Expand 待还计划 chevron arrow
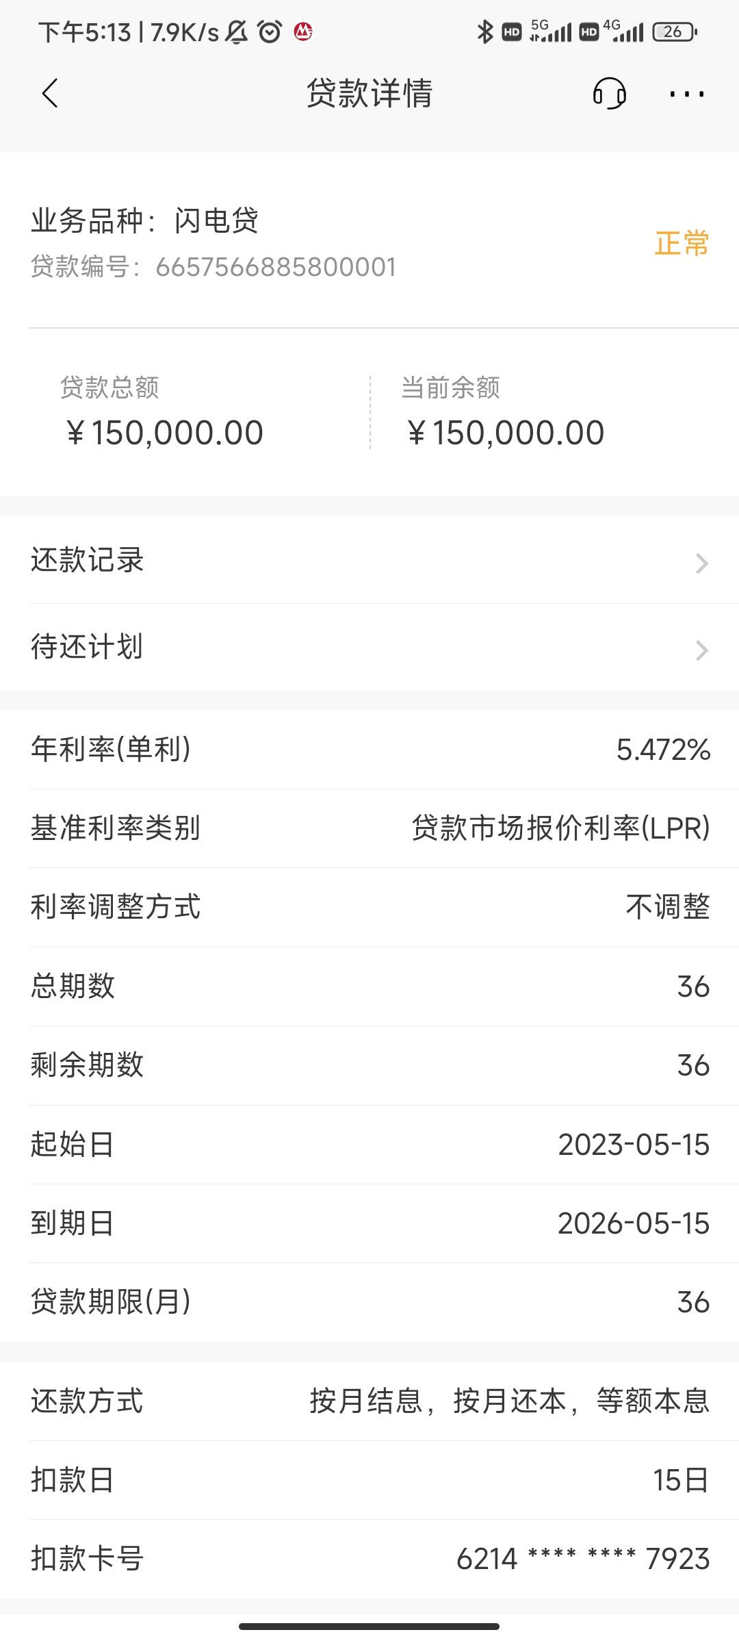This screenshot has width=739, height=1643. 701,650
